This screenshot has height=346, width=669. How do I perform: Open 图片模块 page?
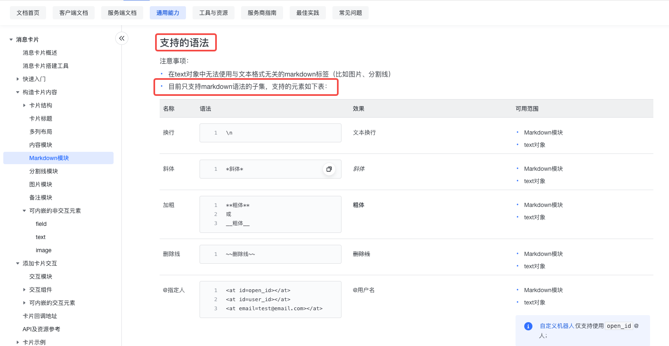pos(41,184)
